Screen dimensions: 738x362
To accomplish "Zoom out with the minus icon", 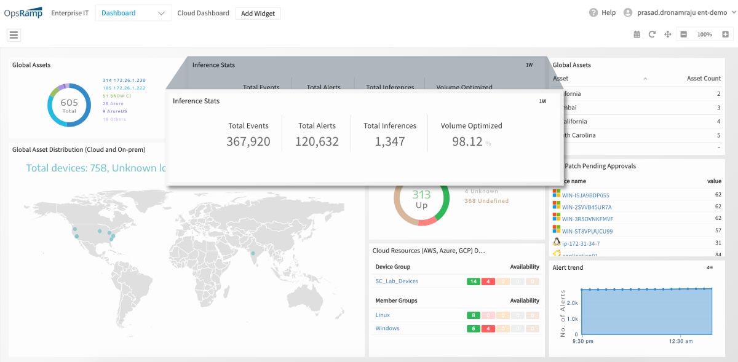I will (684, 34).
